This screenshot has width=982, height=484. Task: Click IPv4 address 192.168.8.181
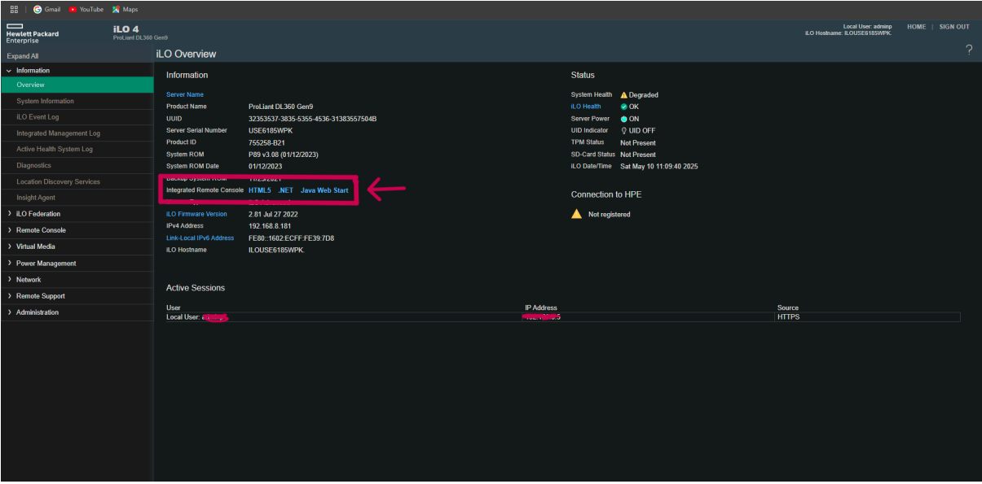tap(270, 226)
